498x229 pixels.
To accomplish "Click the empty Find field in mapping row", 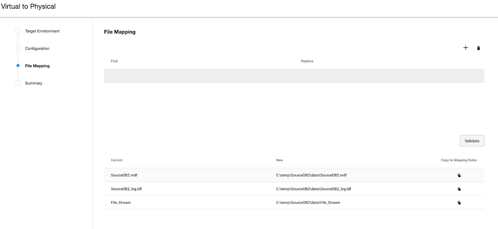I will pyautogui.click(x=199, y=76).
